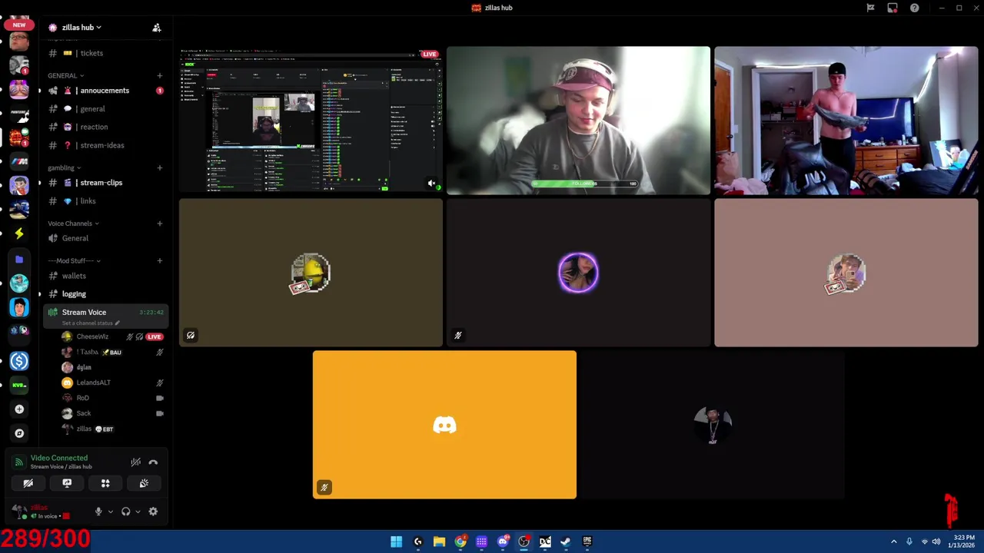Viewport: 984px width, 553px height.
Task: Open the invite people icon beside zillas hub
Action: point(157,28)
